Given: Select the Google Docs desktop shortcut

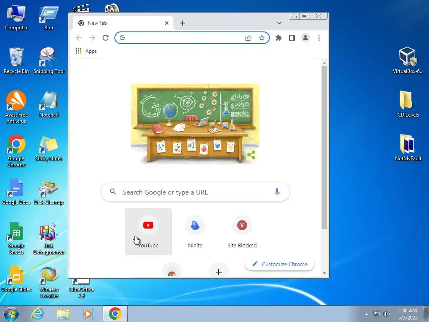Looking at the screenshot, I should click(x=16, y=192).
